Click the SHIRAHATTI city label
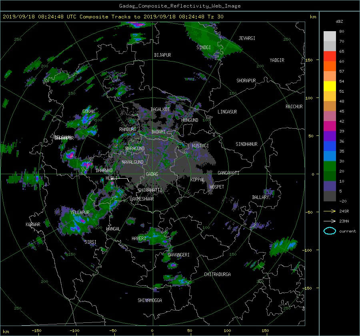 point(150,190)
